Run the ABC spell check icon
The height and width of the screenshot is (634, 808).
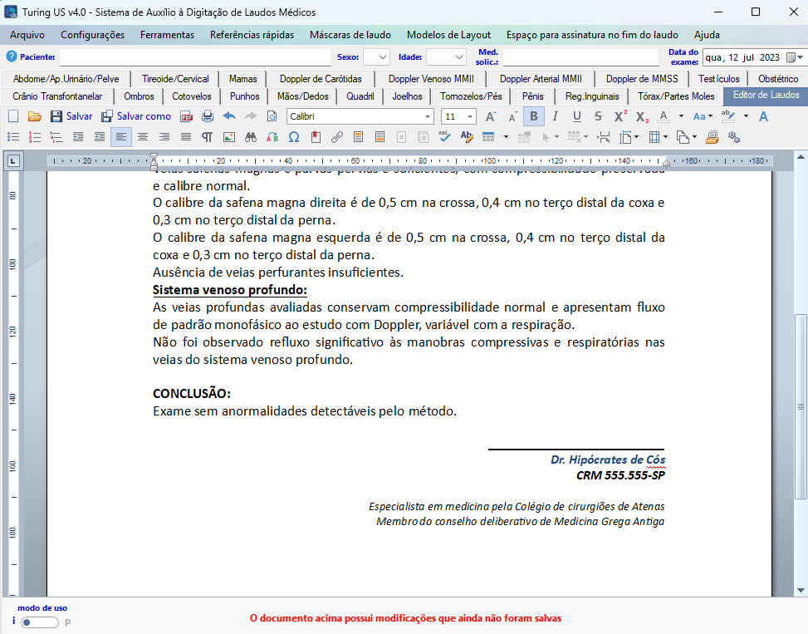[445, 136]
